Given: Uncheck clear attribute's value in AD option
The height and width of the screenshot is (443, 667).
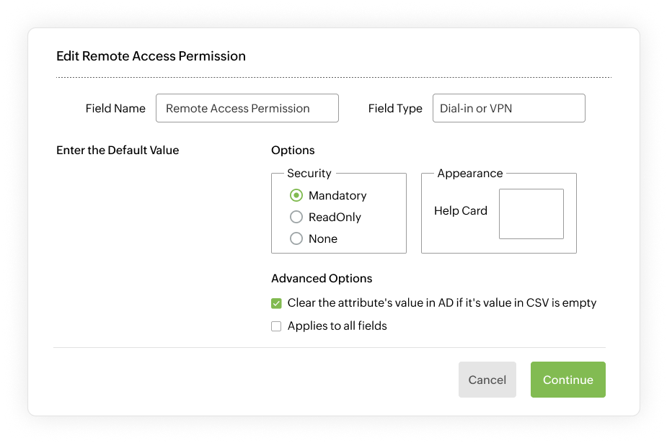Looking at the screenshot, I should pyautogui.click(x=275, y=303).
